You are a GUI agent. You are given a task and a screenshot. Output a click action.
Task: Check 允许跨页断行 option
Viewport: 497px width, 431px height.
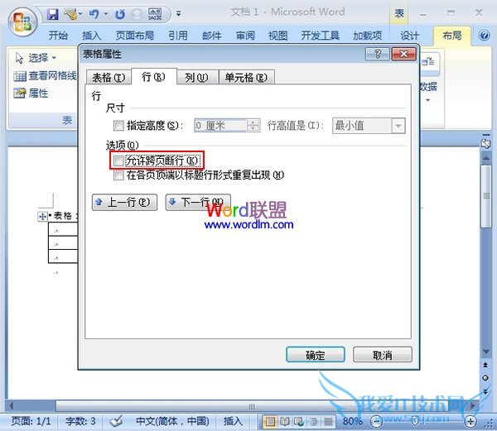(x=118, y=160)
